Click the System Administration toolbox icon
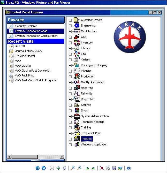This screenshot has width=167, height=173. [77, 116]
